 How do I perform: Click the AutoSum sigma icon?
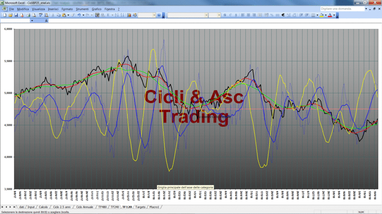click(x=108, y=15)
